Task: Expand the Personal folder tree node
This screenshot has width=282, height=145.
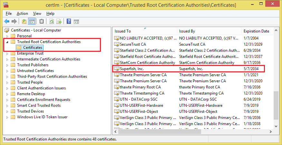Action: pyautogui.click(x=7, y=36)
